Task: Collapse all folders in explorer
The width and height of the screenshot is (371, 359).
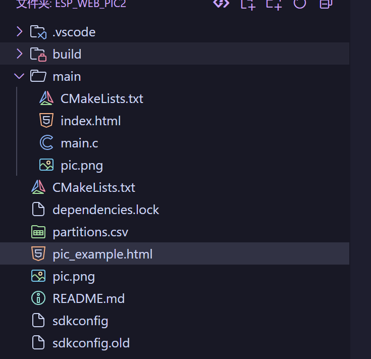Action: tap(326, 4)
